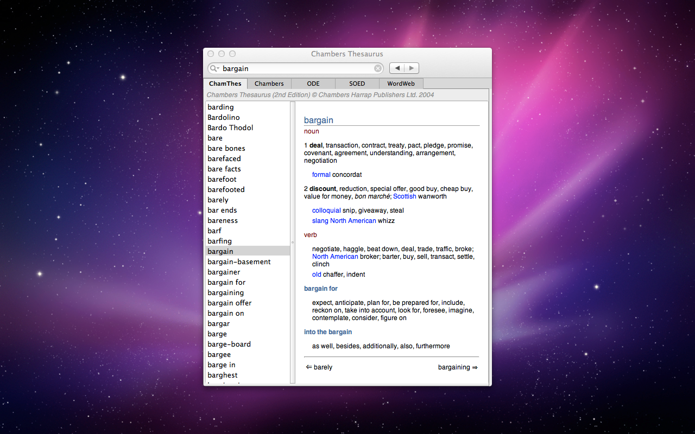
Task: Select the SOED tab
Action: click(x=357, y=84)
